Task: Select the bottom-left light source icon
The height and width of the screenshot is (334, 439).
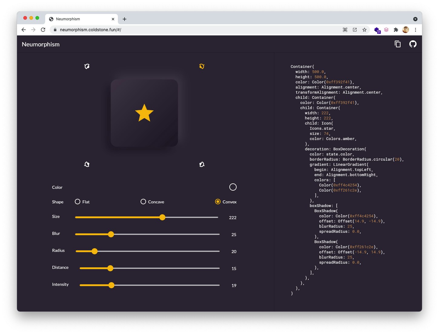Action: (x=87, y=164)
